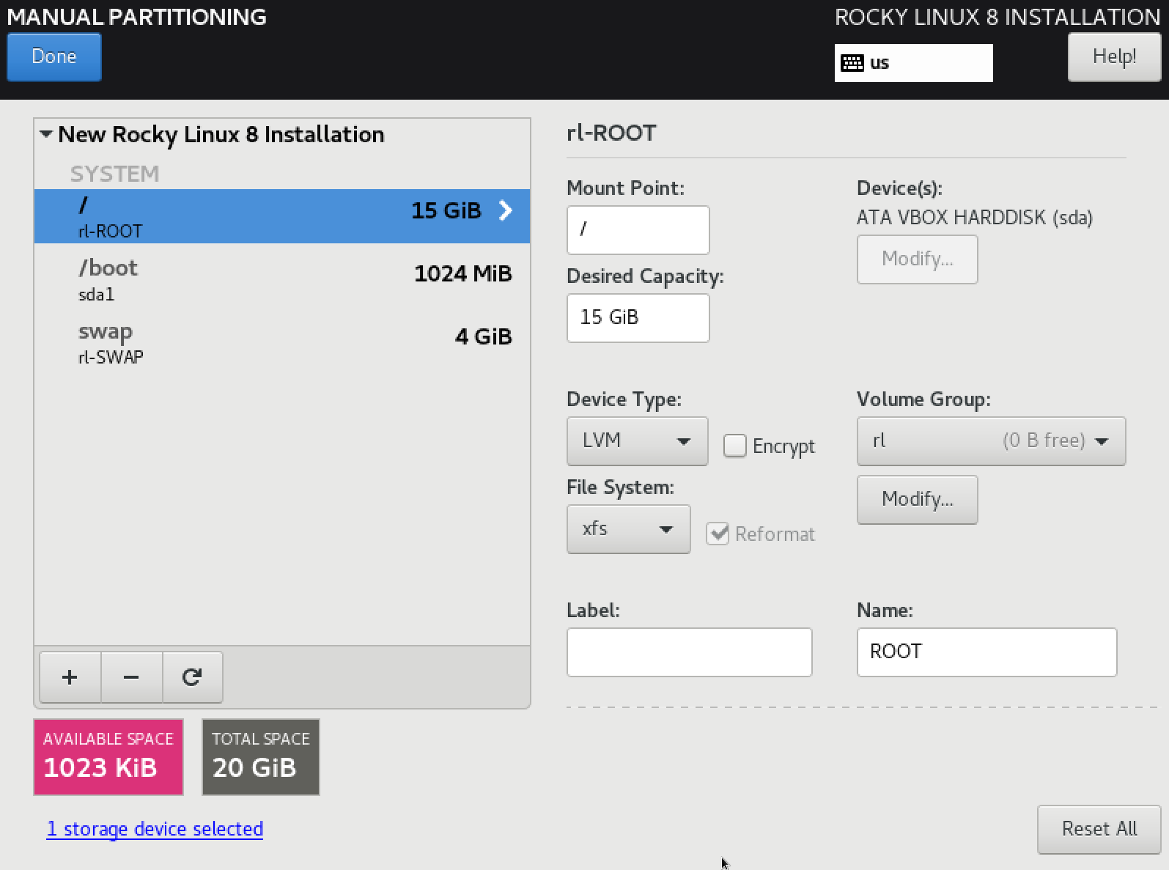The width and height of the screenshot is (1169, 870).
Task: Click Modify button under Volume Group
Action: tap(917, 500)
